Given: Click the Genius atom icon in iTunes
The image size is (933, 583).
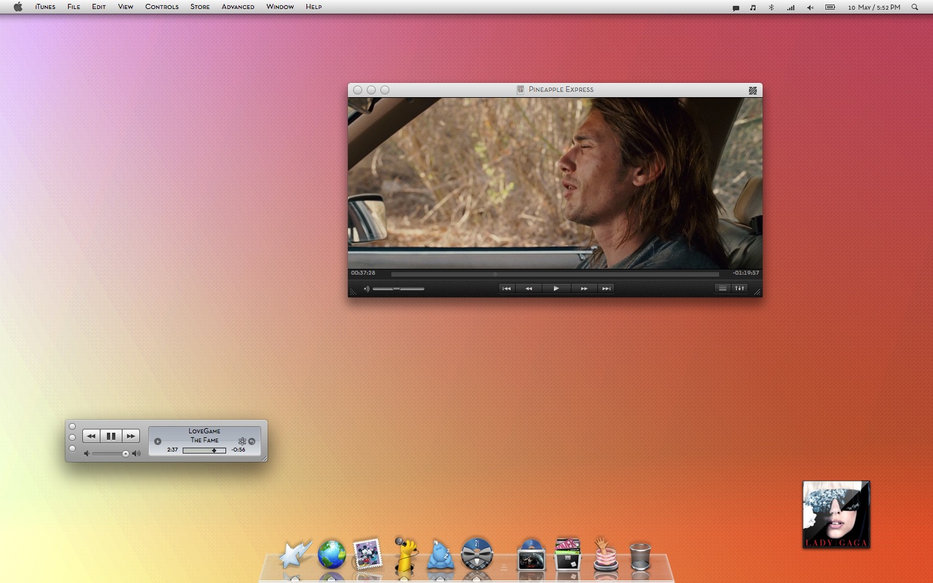Looking at the screenshot, I should 242,441.
